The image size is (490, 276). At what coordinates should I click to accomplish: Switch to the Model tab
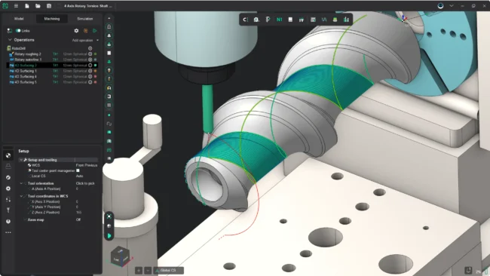19,19
